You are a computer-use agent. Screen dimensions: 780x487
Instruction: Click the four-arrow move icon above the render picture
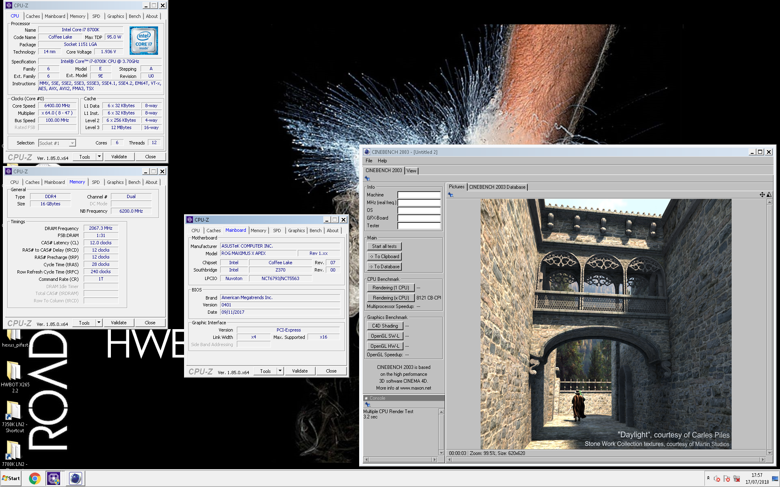pos(762,195)
